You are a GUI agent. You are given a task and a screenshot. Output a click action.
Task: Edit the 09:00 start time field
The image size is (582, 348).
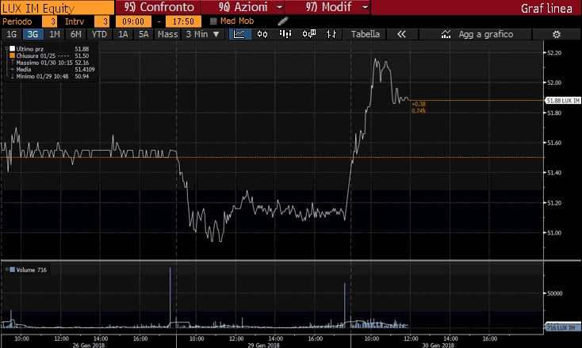134,21
